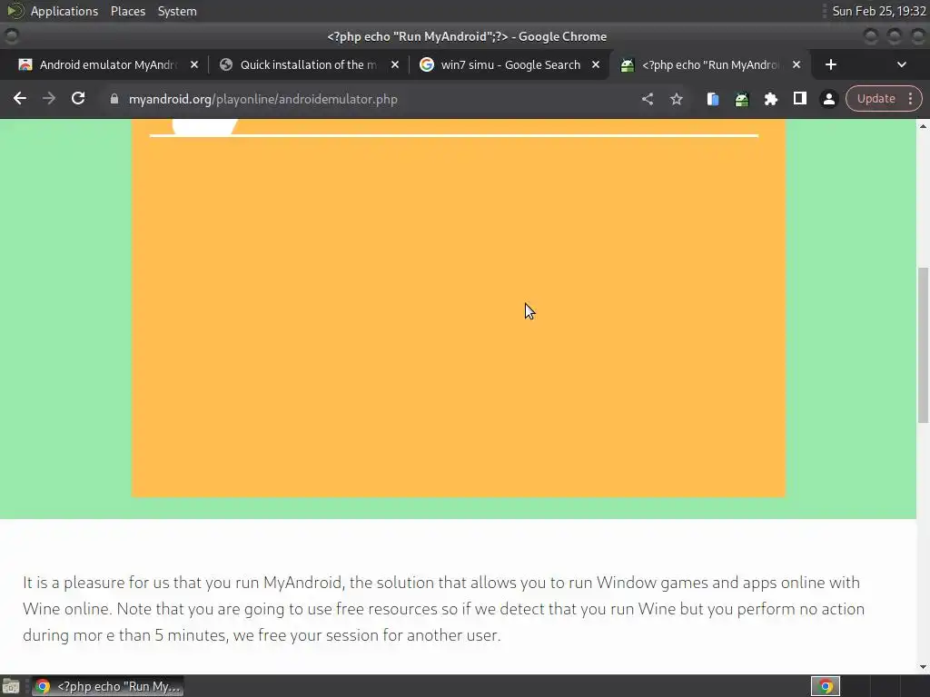Click the orange emulator display area
Viewport: 930px width, 697px height.
pos(458,309)
